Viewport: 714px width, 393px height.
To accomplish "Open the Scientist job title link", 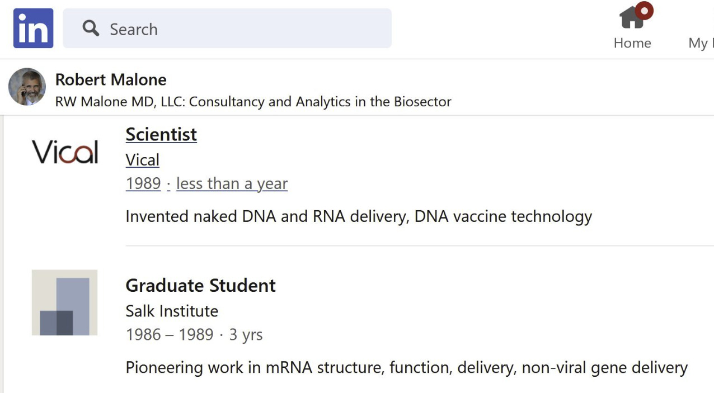I will (x=161, y=134).
